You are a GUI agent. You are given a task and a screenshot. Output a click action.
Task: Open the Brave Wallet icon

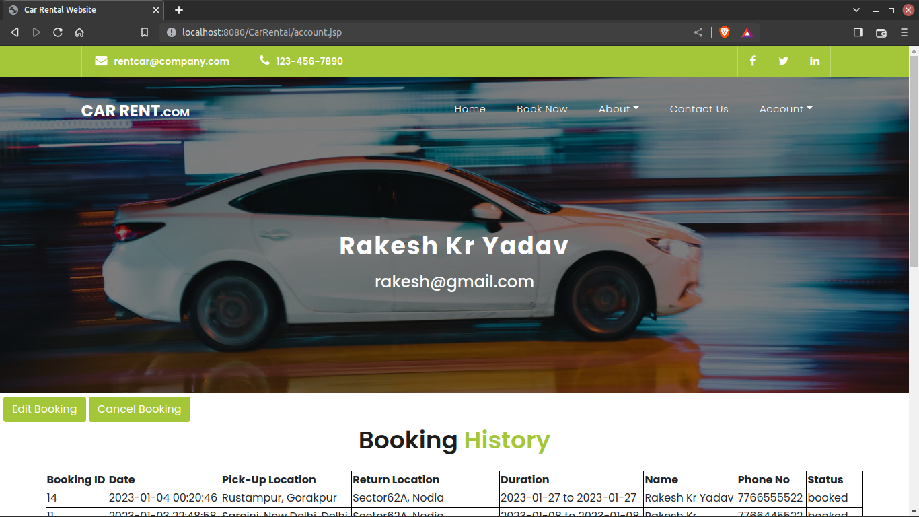click(x=881, y=32)
